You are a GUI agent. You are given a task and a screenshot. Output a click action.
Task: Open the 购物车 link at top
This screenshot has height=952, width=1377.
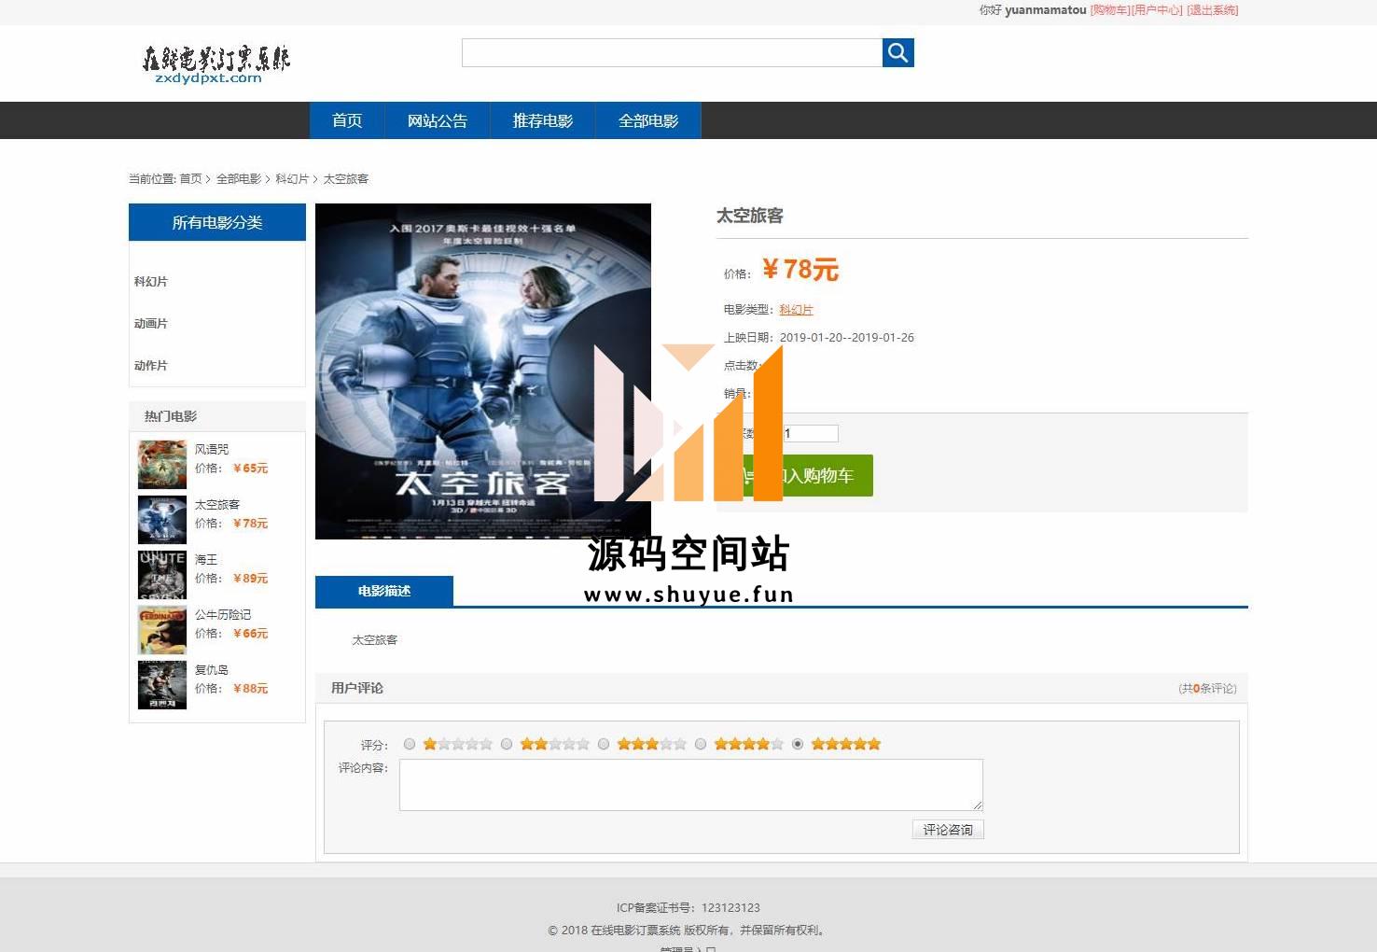coord(1110,10)
